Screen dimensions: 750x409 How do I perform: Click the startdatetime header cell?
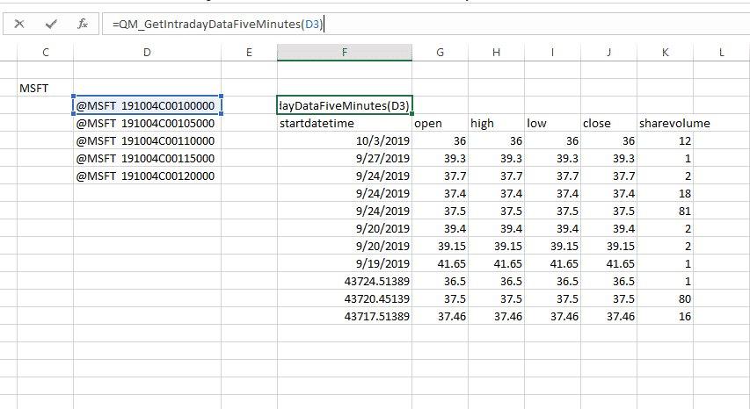pos(344,124)
